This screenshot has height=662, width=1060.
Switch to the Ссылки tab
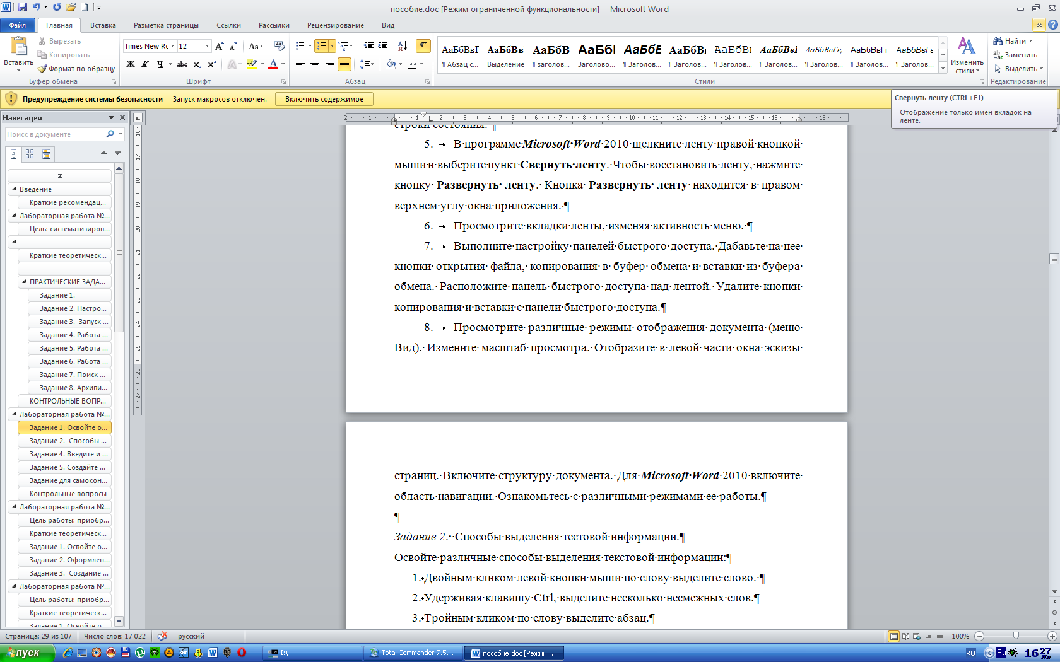[228, 25]
